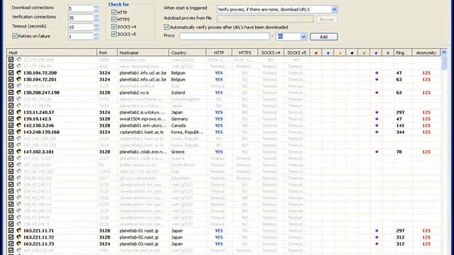Image resolution: width=454 pixels, height=255 pixels.
Task: Click Timeout seconds spinner arrows
Action: coord(96,27)
